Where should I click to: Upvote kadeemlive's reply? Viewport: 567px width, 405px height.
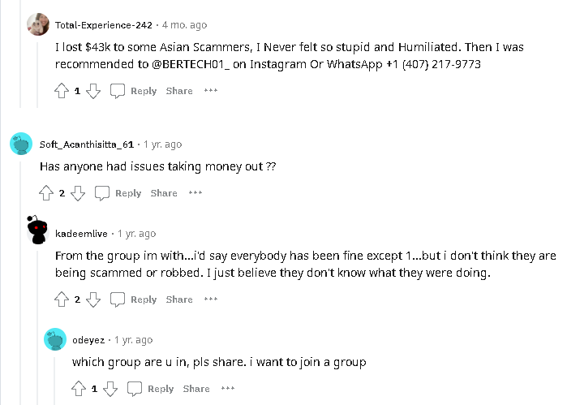[x=62, y=299]
